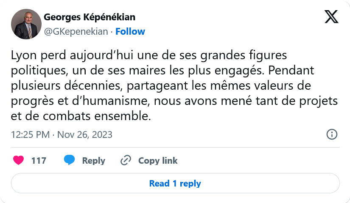Click the line beginning "progrès et d'humanisme"
This screenshot has width=350, height=203.
click(174, 101)
